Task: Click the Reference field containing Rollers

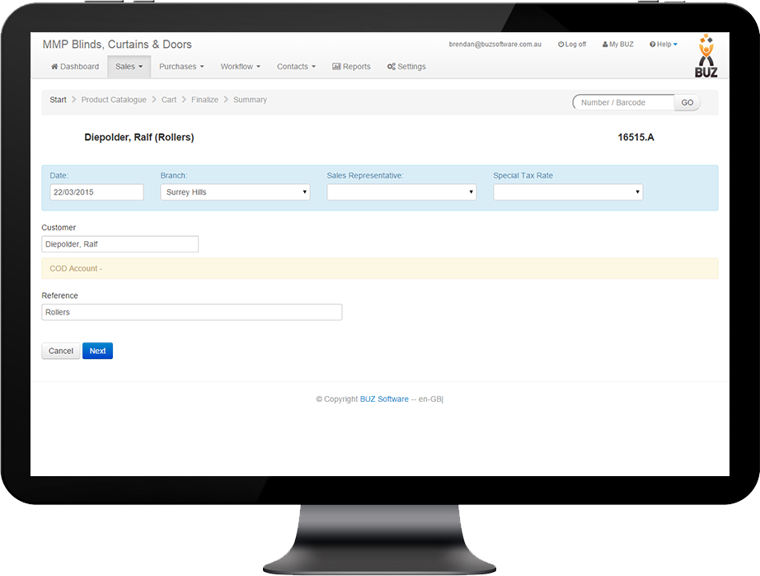Action: (191, 312)
